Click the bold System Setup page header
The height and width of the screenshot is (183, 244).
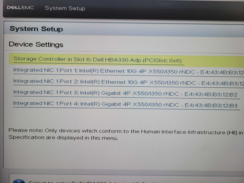36,29
